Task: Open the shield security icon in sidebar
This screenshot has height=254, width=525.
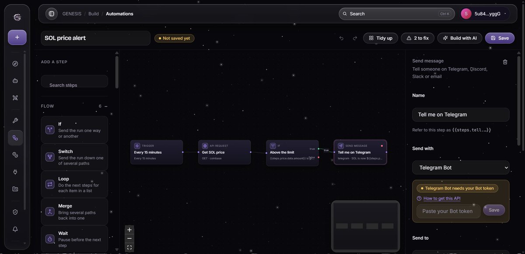Action: point(15,212)
